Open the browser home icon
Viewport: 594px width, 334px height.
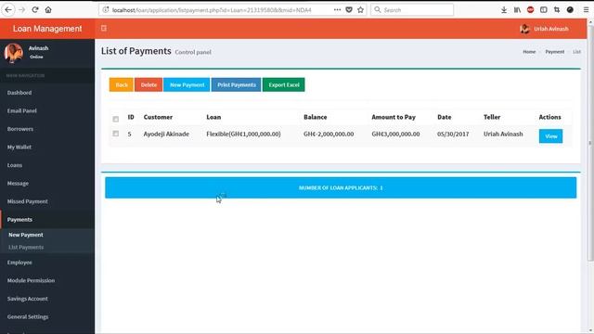(48, 10)
